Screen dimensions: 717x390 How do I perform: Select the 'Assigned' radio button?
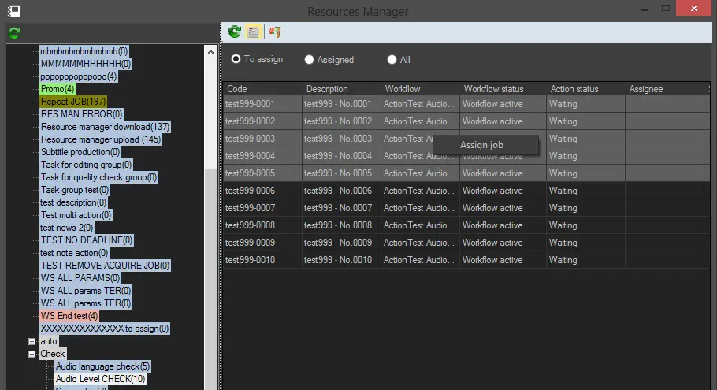click(309, 60)
